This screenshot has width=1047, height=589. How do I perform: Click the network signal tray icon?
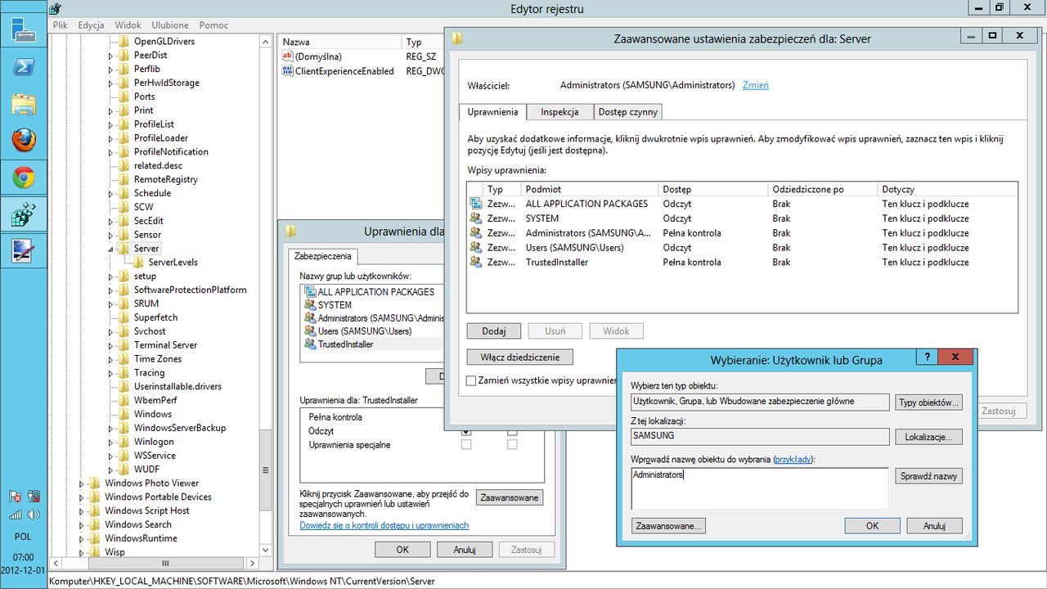[15, 515]
